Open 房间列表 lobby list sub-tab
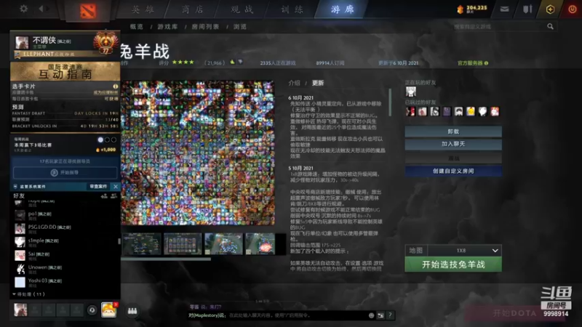582x327 pixels. tap(205, 27)
